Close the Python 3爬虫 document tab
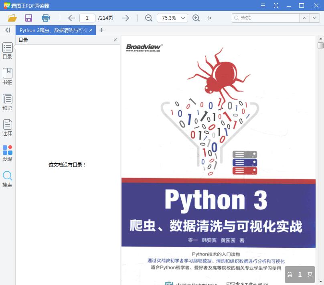This screenshot has width=324, height=285. tap(91, 30)
